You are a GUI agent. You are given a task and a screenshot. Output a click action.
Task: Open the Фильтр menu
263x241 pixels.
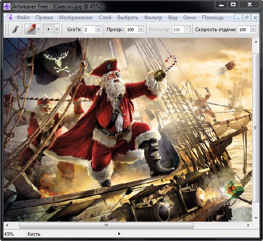point(153,18)
